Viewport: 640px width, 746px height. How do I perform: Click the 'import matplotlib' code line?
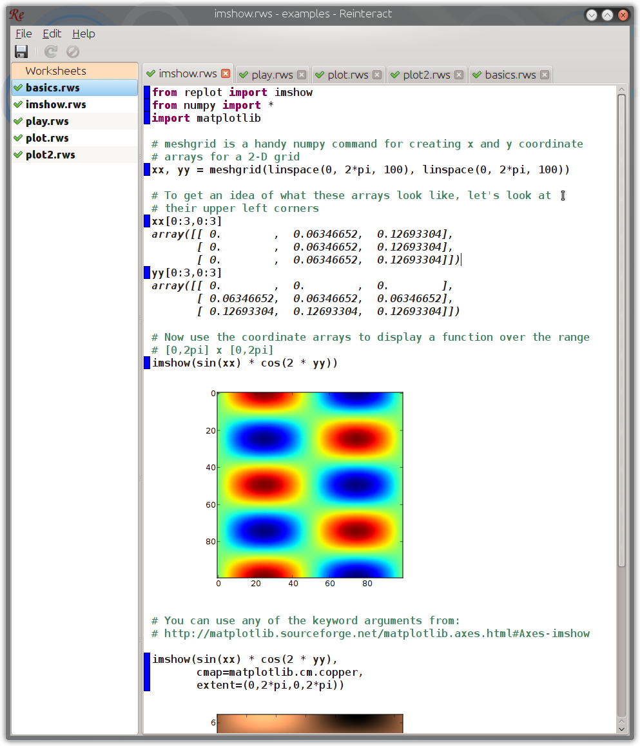pyautogui.click(x=206, y=118)
